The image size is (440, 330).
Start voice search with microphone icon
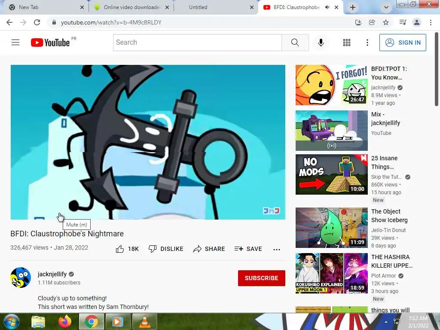coord(321,43)
